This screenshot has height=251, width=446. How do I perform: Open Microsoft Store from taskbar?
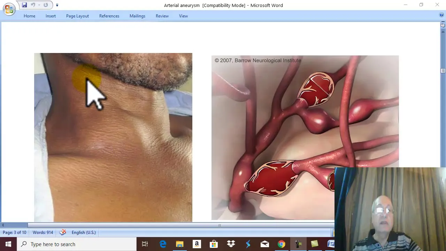click(x=214, y=244)
